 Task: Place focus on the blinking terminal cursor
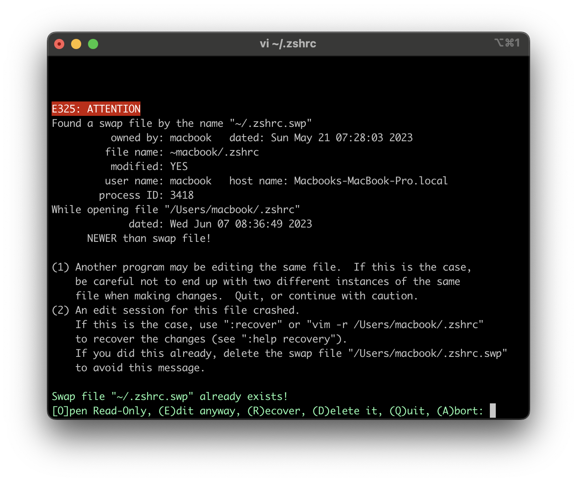pyautogui.click(x=493, y=411)
